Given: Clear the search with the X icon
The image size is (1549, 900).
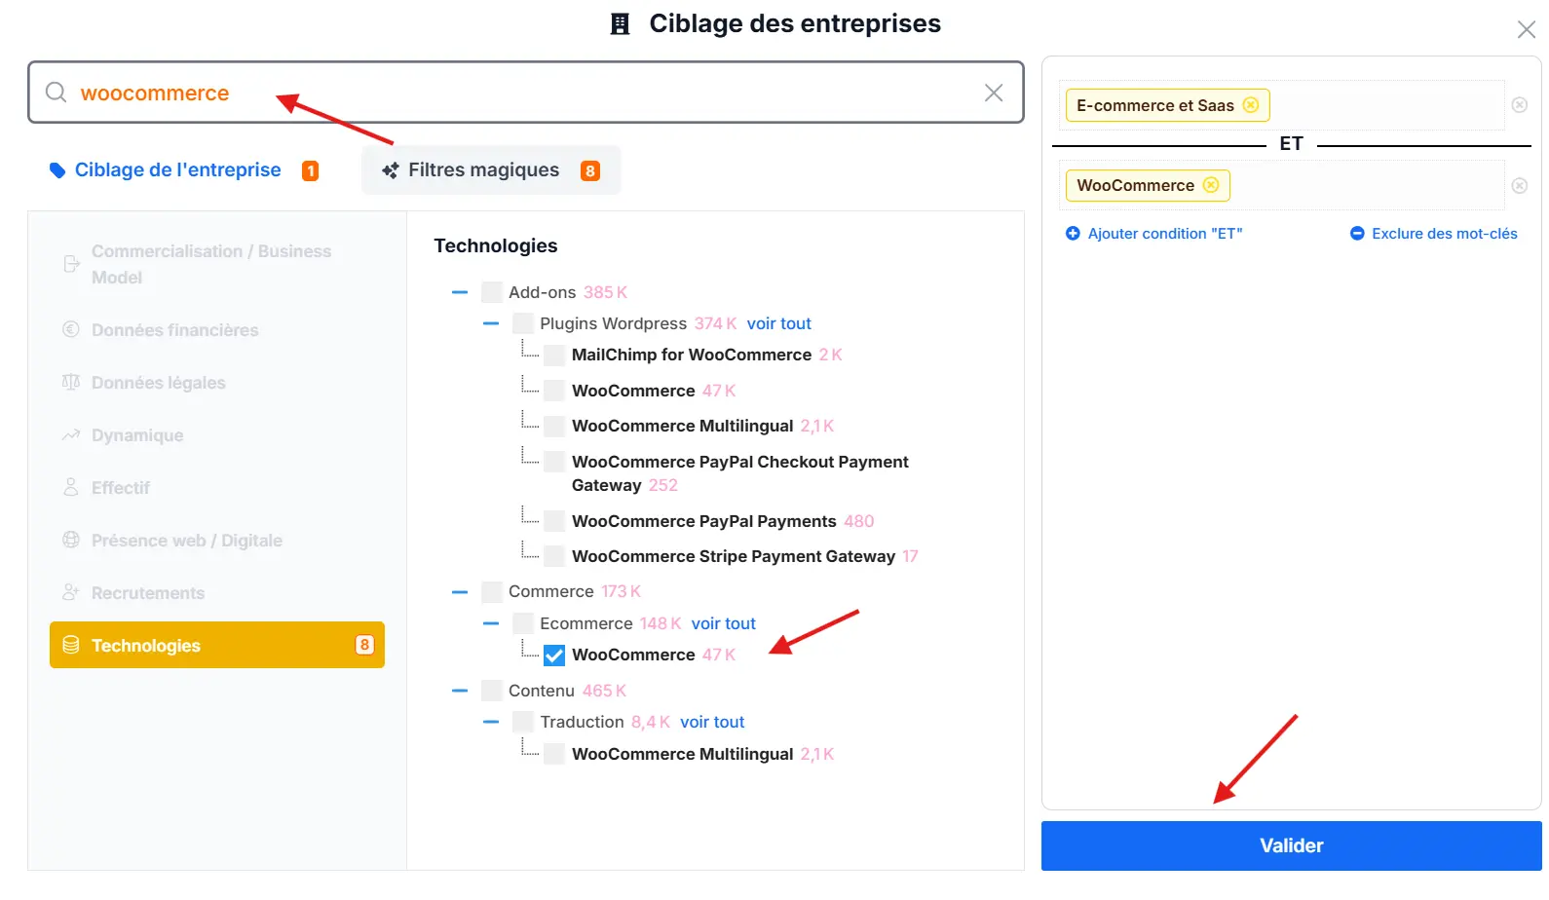Looking at the screenshot, I should tap(993, 93).
